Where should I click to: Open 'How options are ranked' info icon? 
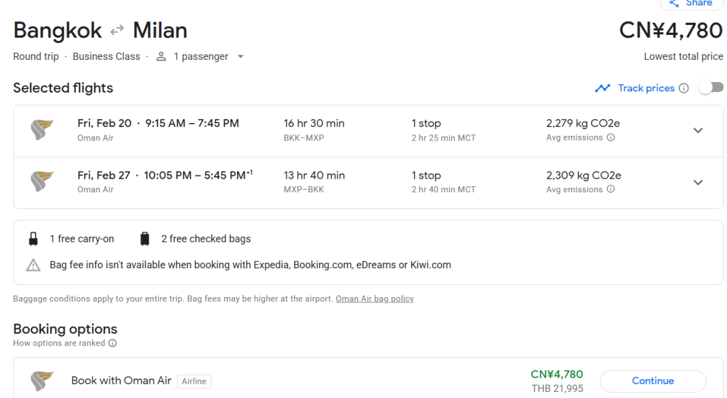[112, 344]
